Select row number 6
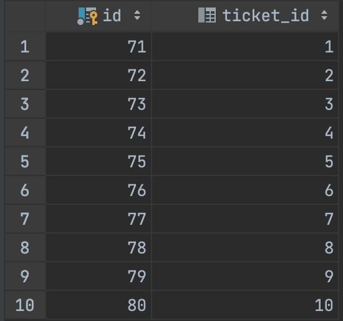The width and height of the screenshot is (343, 321). pyautogui.click(x=25, y=190)
